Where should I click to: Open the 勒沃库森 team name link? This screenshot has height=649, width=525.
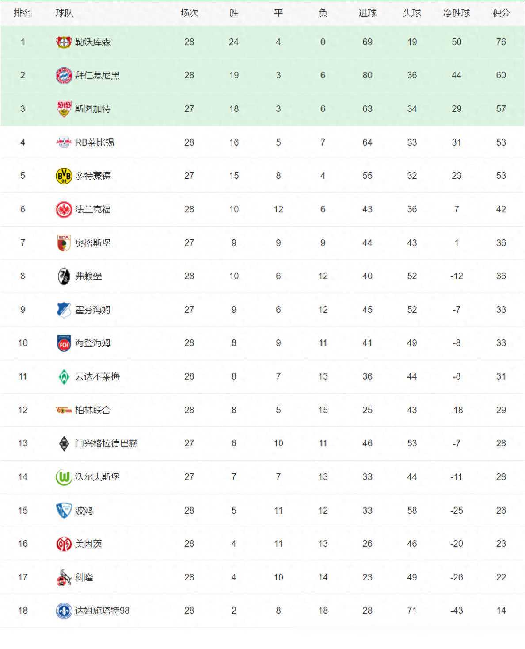point(93,42)
